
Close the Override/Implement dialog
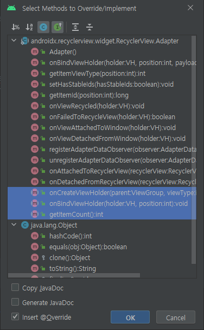pos(190,8)
